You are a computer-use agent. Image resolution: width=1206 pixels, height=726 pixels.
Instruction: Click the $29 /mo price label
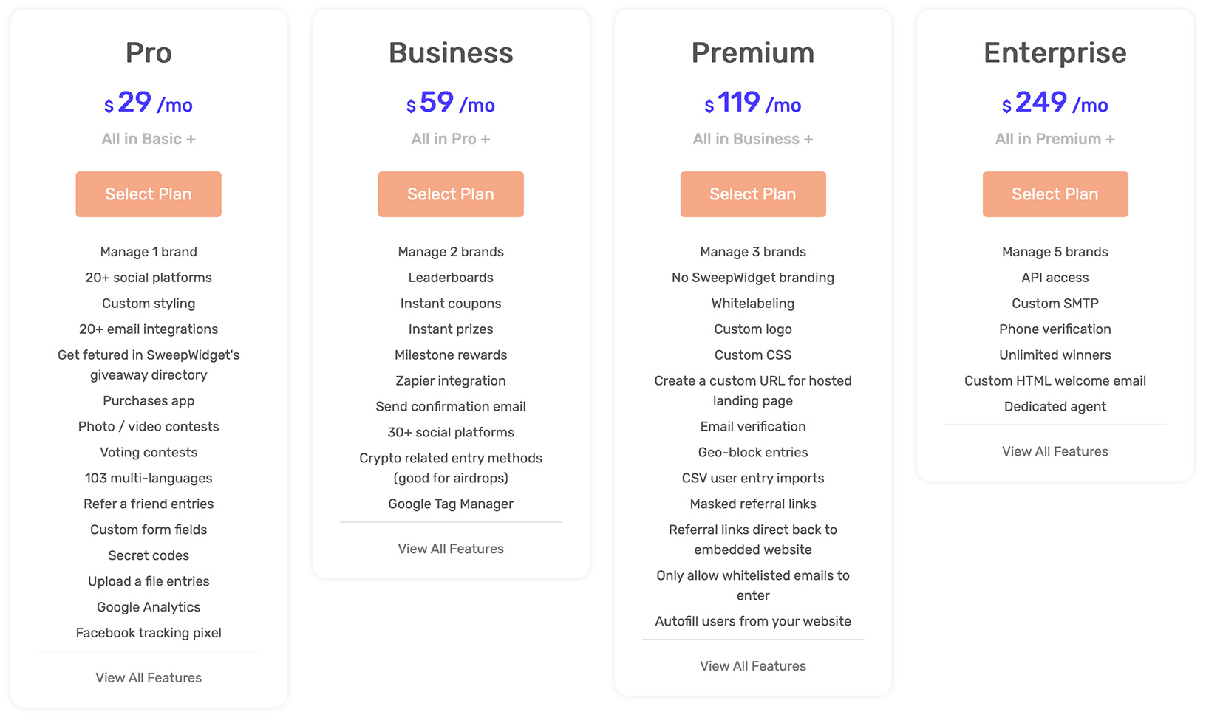click(148, 103)
